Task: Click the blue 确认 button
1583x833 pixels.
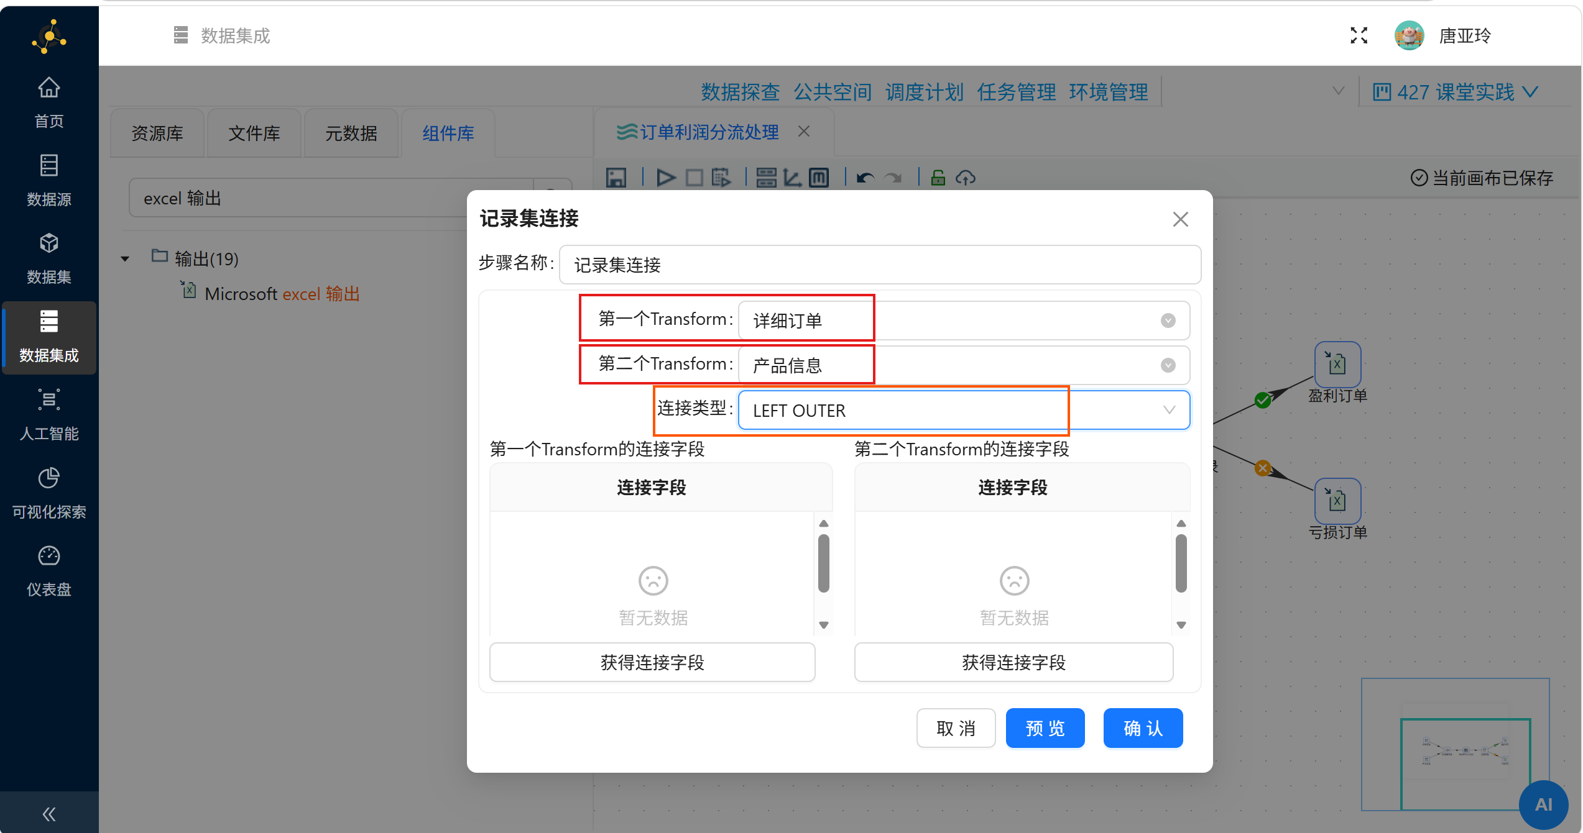Action: click(1142, 728)
